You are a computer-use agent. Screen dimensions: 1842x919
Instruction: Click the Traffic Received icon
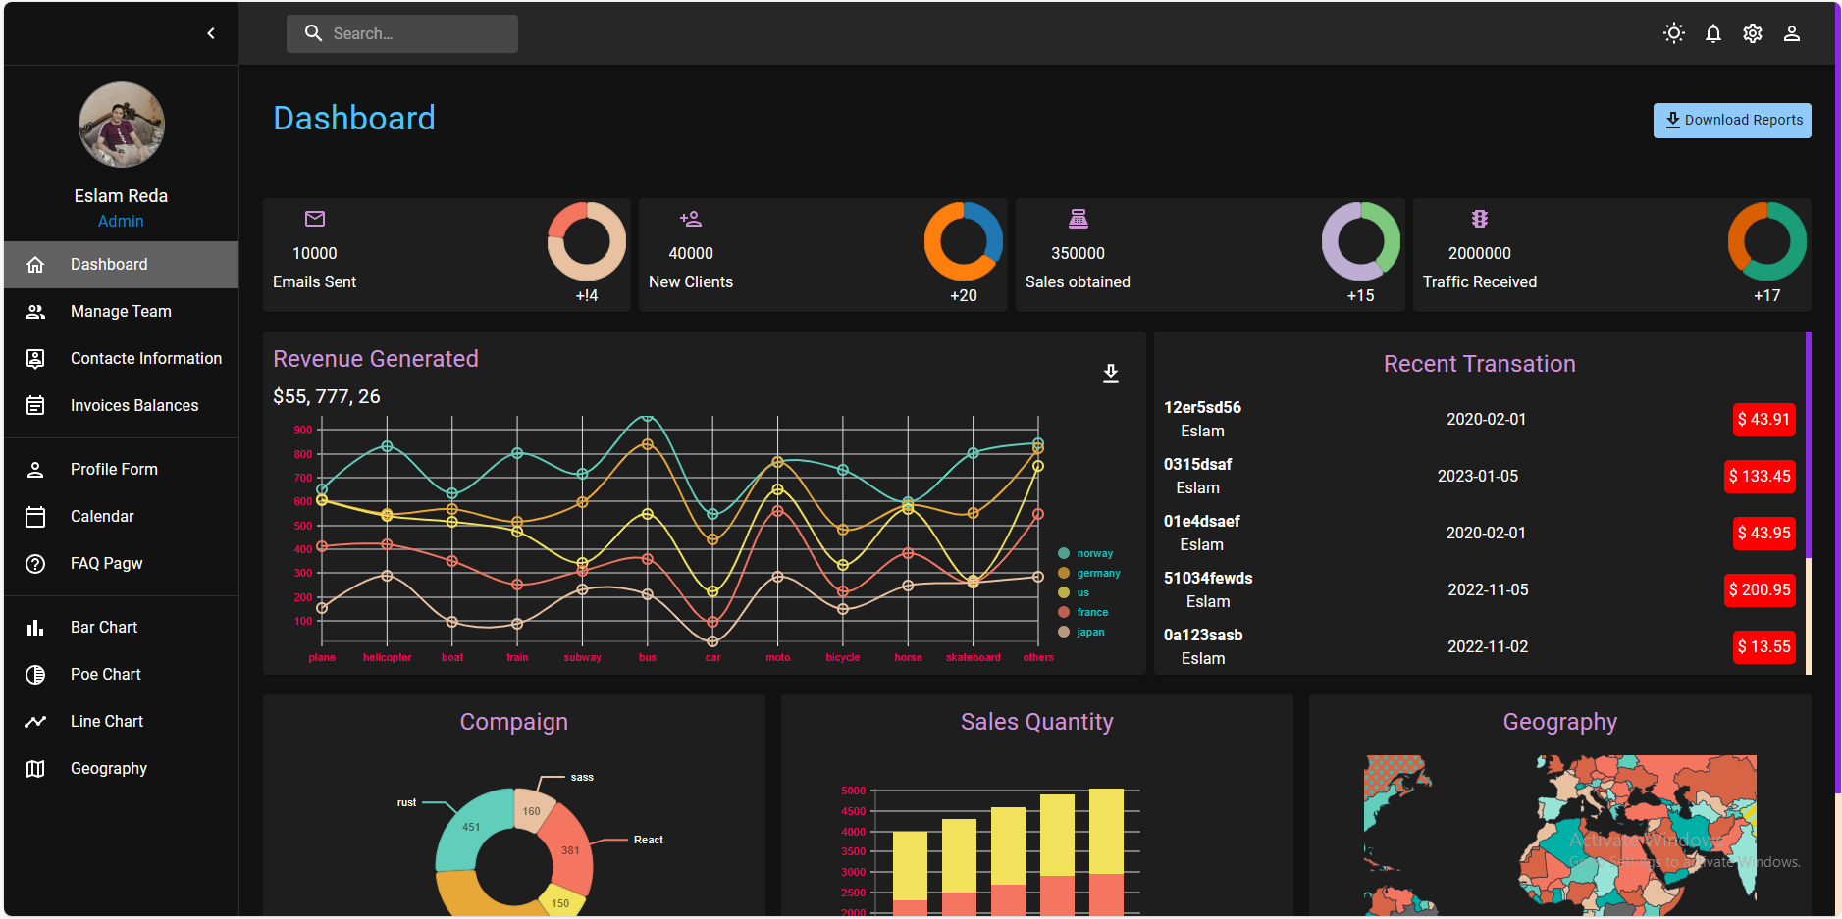click(1479, 219)
